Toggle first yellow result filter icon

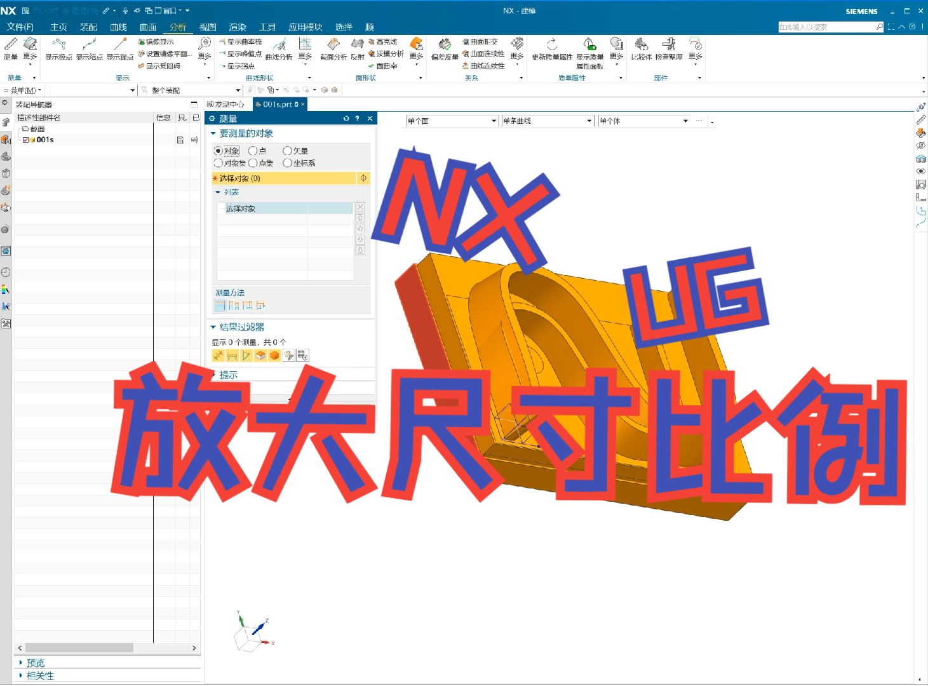(x=219, y=356)
